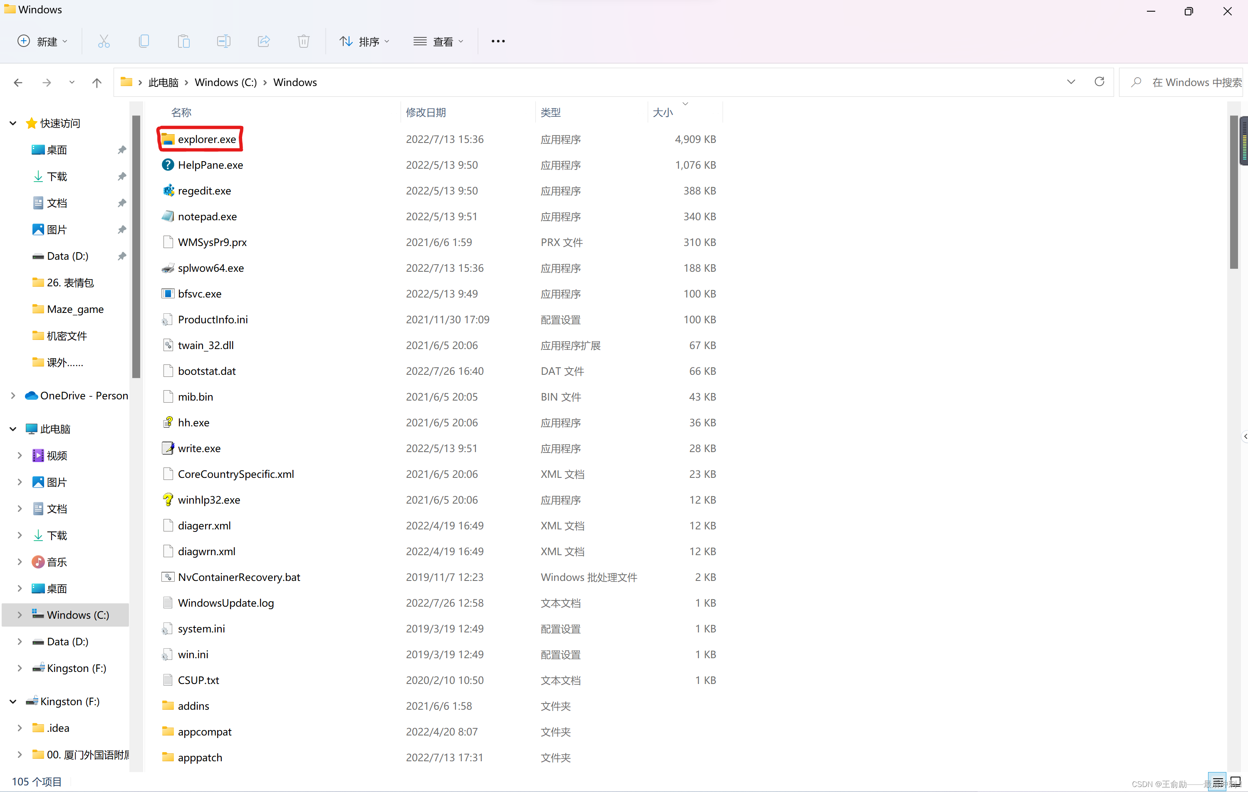
Task: Refresh the current folder view
Action: coord(1099,82)
